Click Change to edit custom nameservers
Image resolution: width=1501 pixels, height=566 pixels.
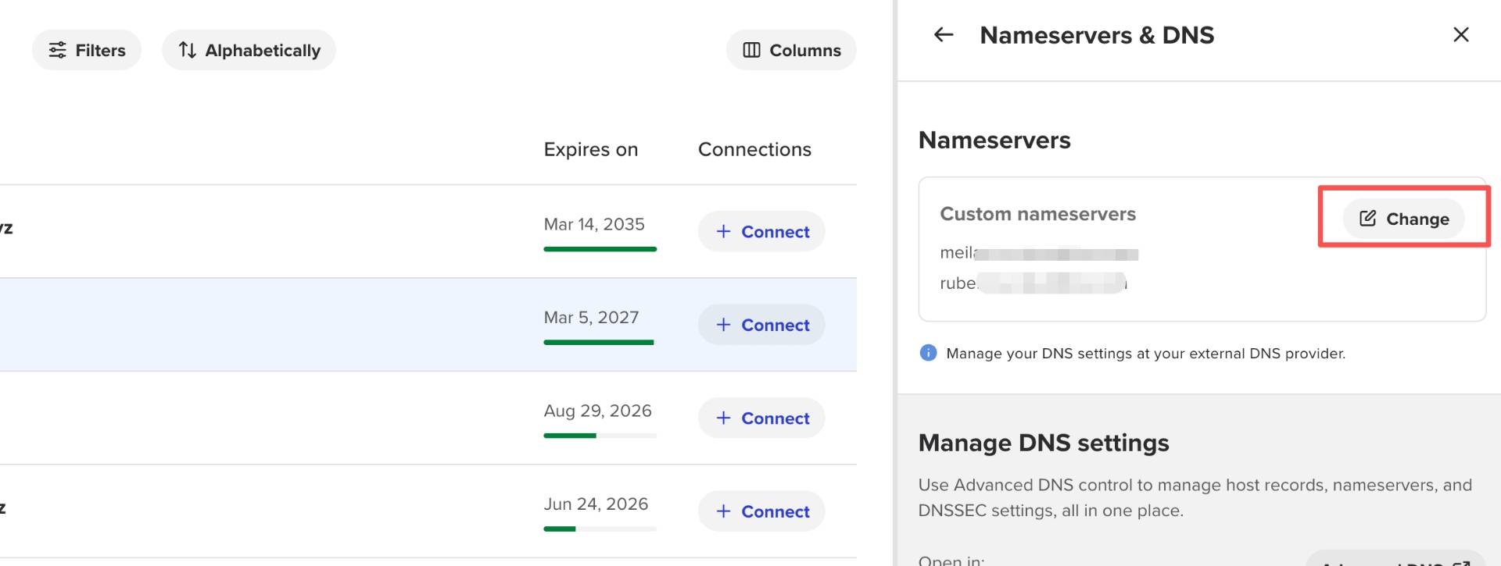pos(1403,219)
